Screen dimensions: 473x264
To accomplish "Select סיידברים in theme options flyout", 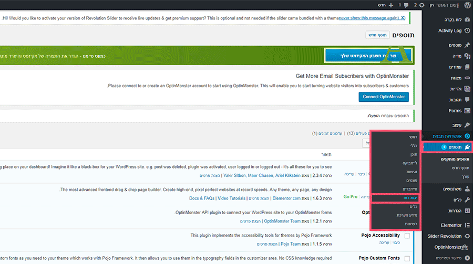I will click(x=410, y=189).
